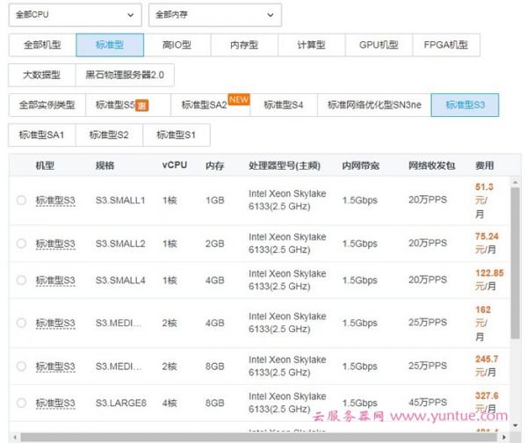527x443 pixels.
Task: Select the 高IO型 machine type
Action: click(177, 46)
